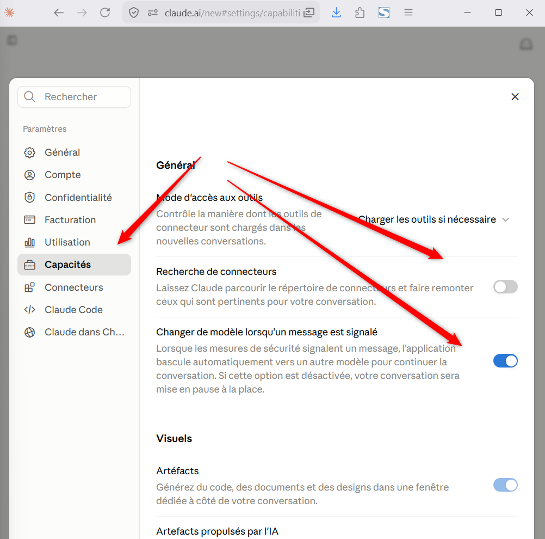Click the magnifier icon in search box

pyautogui.click(x=30, y=97)
